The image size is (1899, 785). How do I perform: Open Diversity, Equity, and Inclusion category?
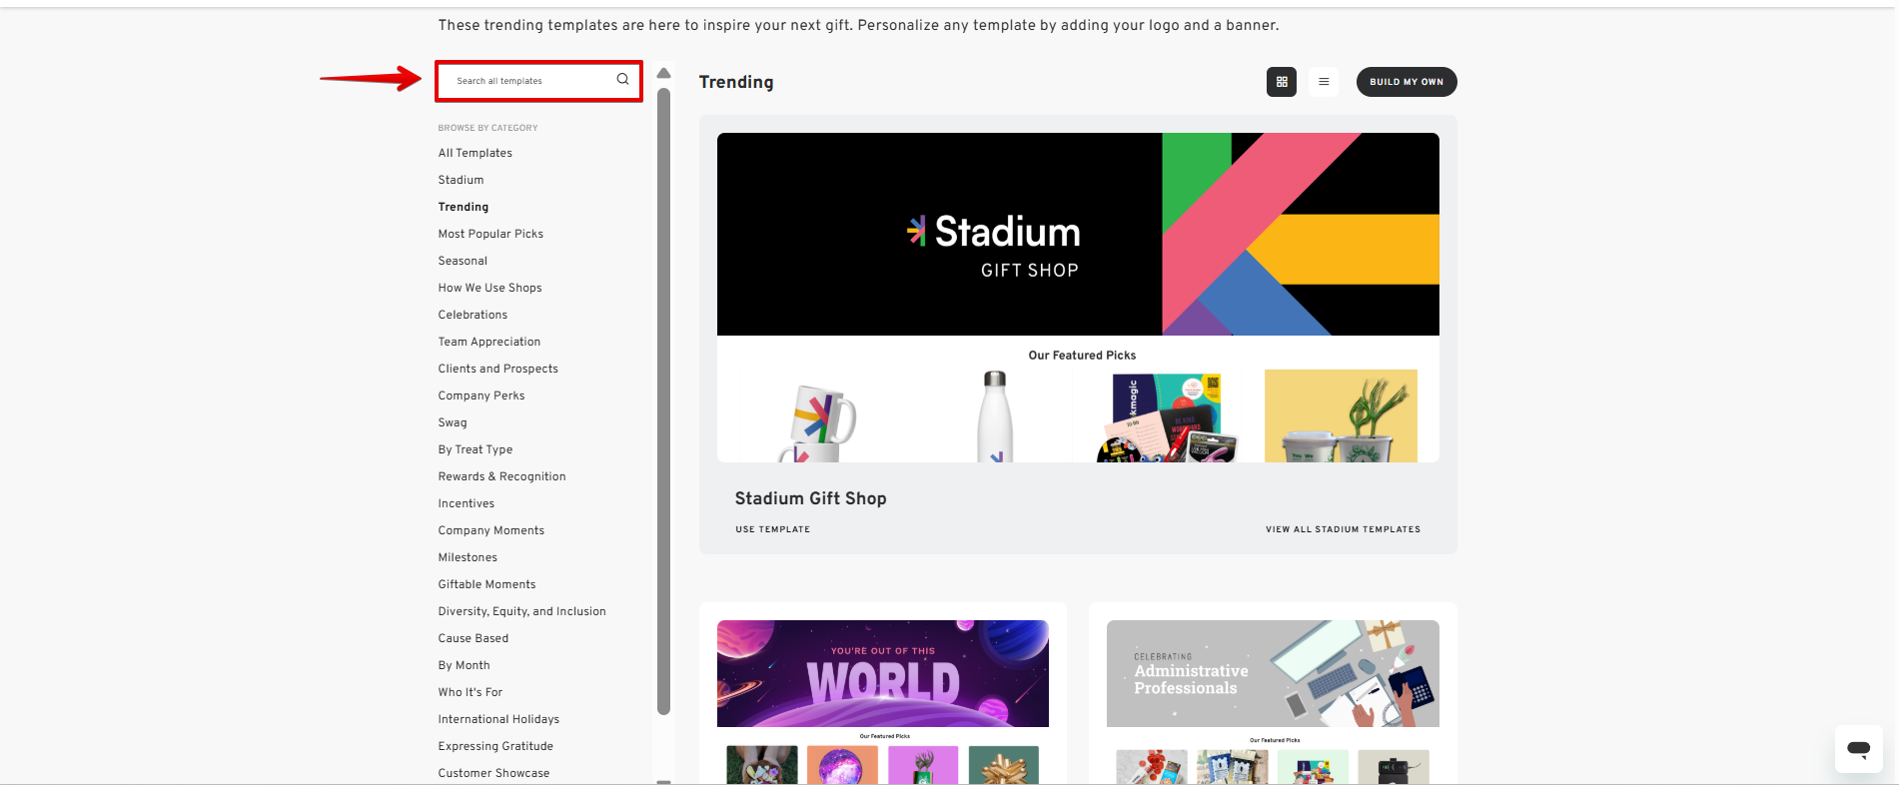click(x=521, y=611)
